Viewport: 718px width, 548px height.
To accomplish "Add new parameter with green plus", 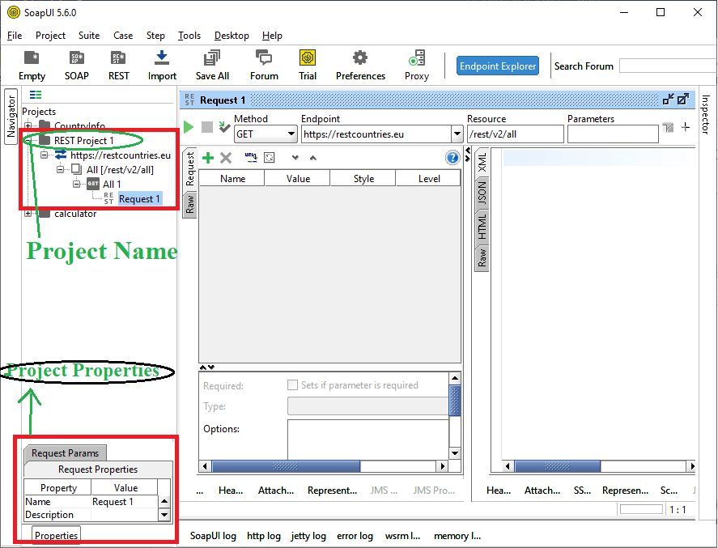I will click(208, 158).
